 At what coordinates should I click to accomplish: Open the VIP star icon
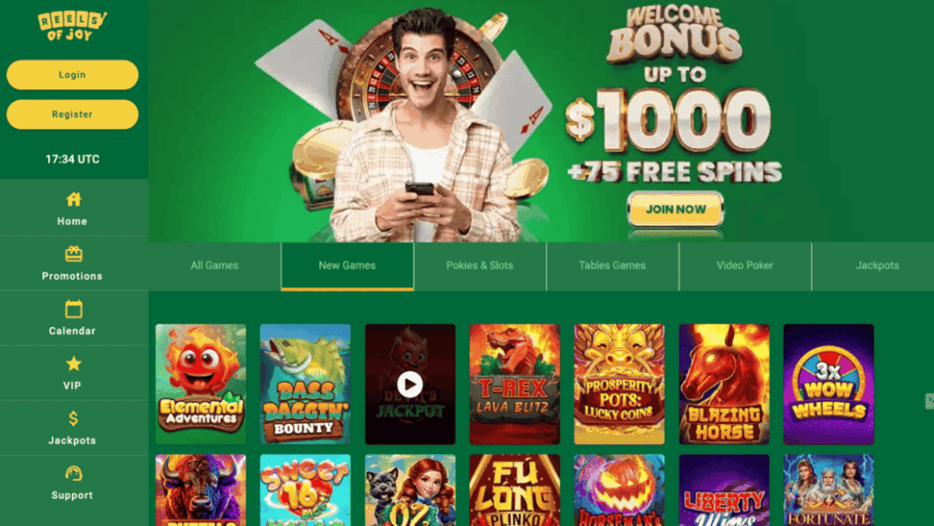pyautogui.click(x=73, y=364)
